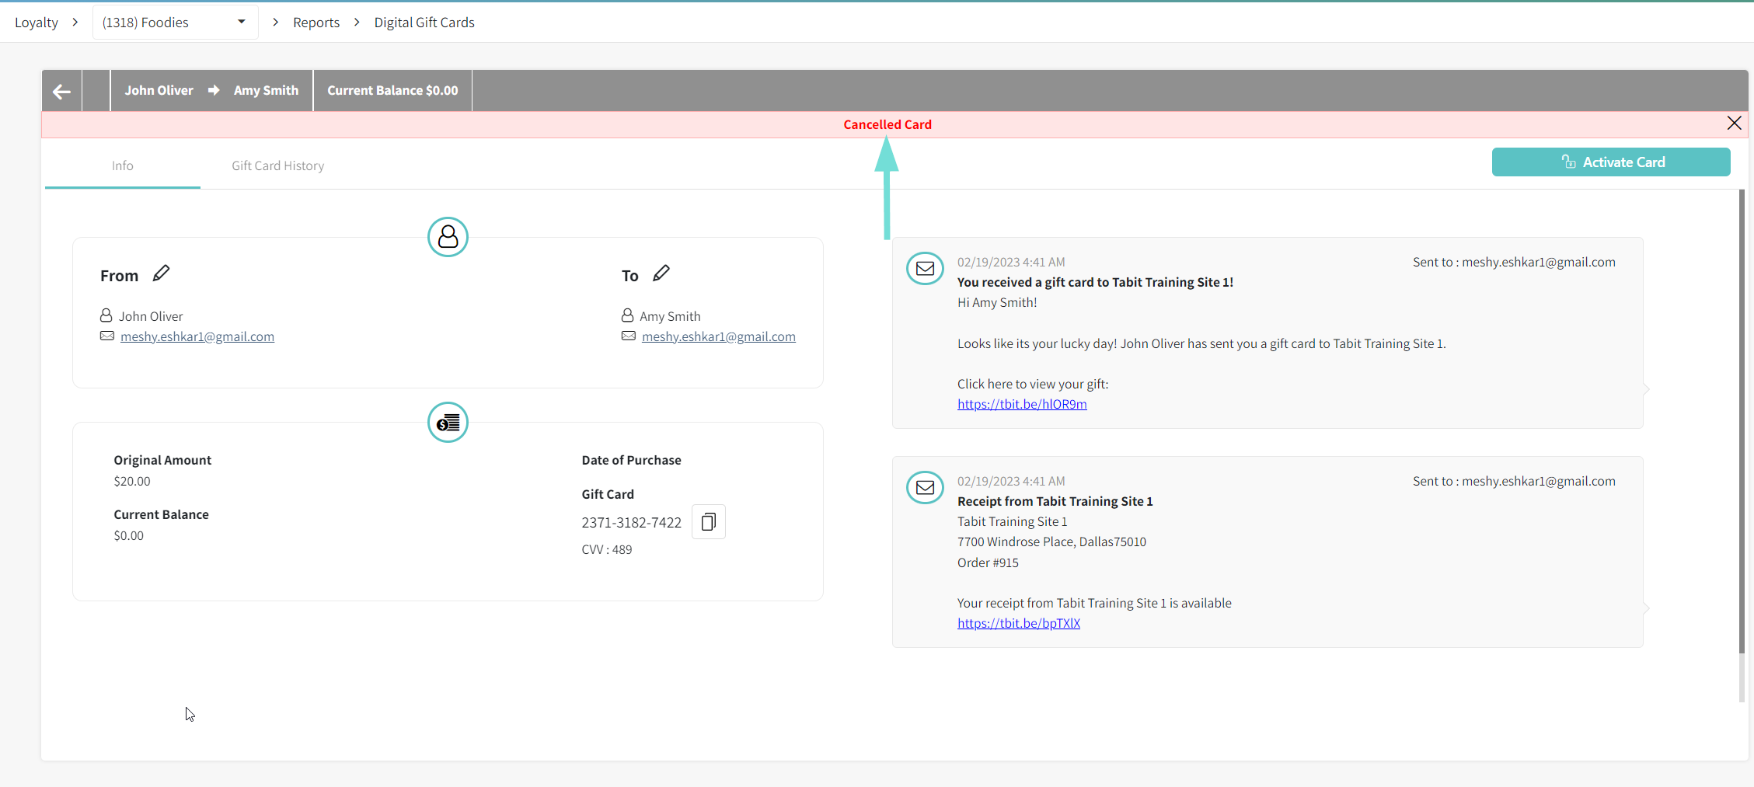Go to the Reports breadcrumb

click(316, 23)
